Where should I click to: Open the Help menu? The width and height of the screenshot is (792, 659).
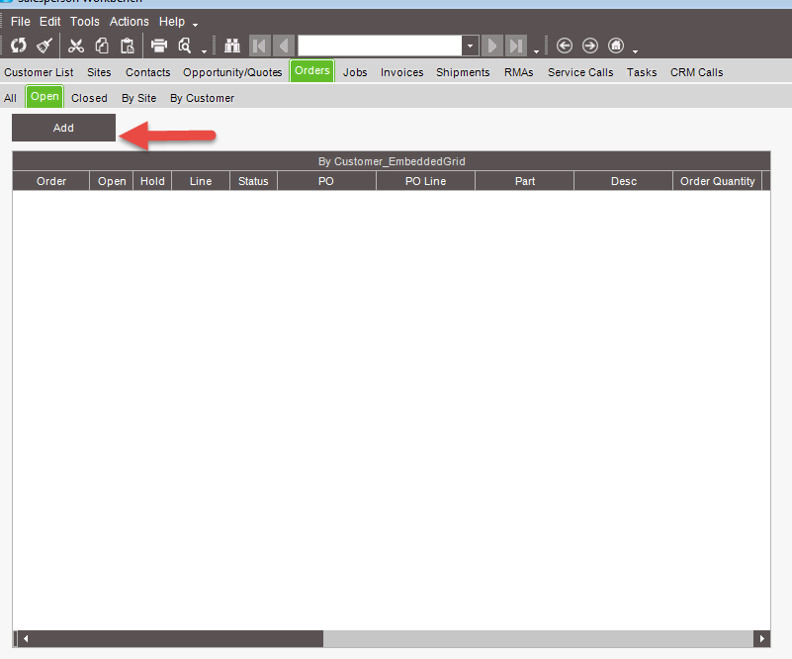172,22
